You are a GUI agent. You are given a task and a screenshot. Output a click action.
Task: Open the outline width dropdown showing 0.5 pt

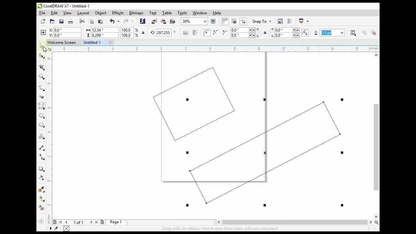click(x=342, y=33)
